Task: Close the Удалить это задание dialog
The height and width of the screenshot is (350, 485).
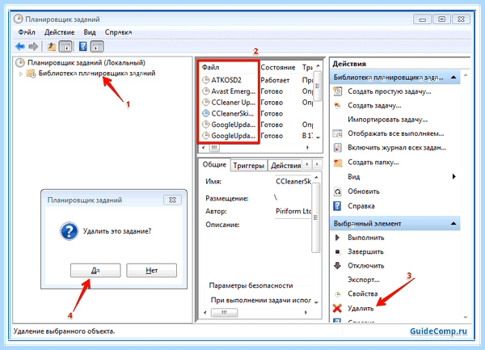Action: [x=172, y=200]
